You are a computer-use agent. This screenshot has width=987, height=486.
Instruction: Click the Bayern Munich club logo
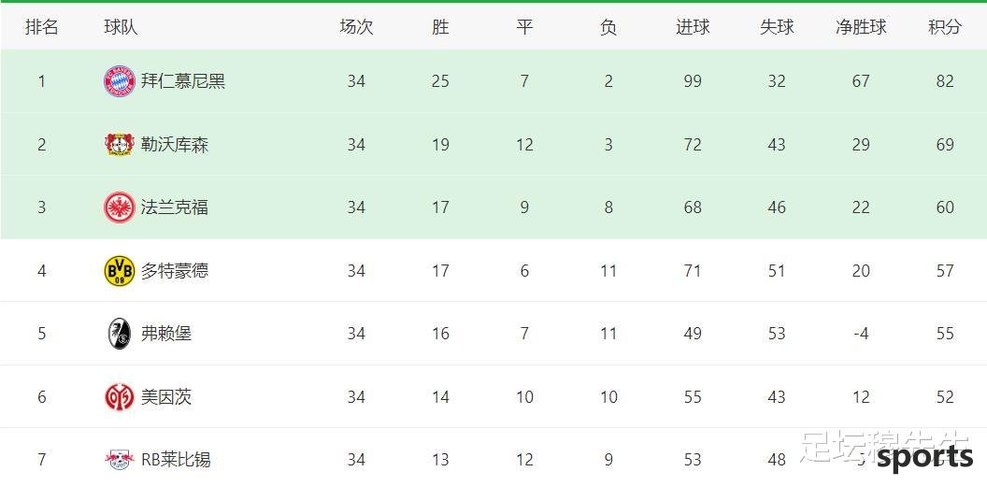pyautogui.click(x=120, y=81)
